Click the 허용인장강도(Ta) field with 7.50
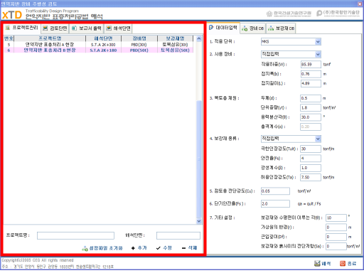Viewport: 364px width, 273px height. (x=311, y=177)
